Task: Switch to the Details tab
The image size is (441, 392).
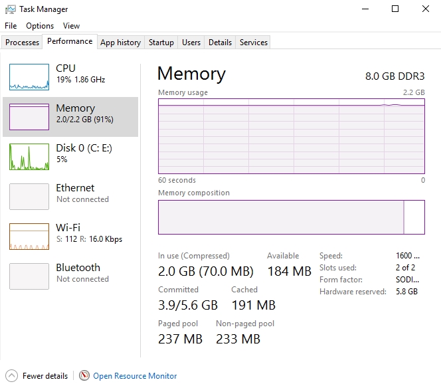Action: [x=220, y=43]
